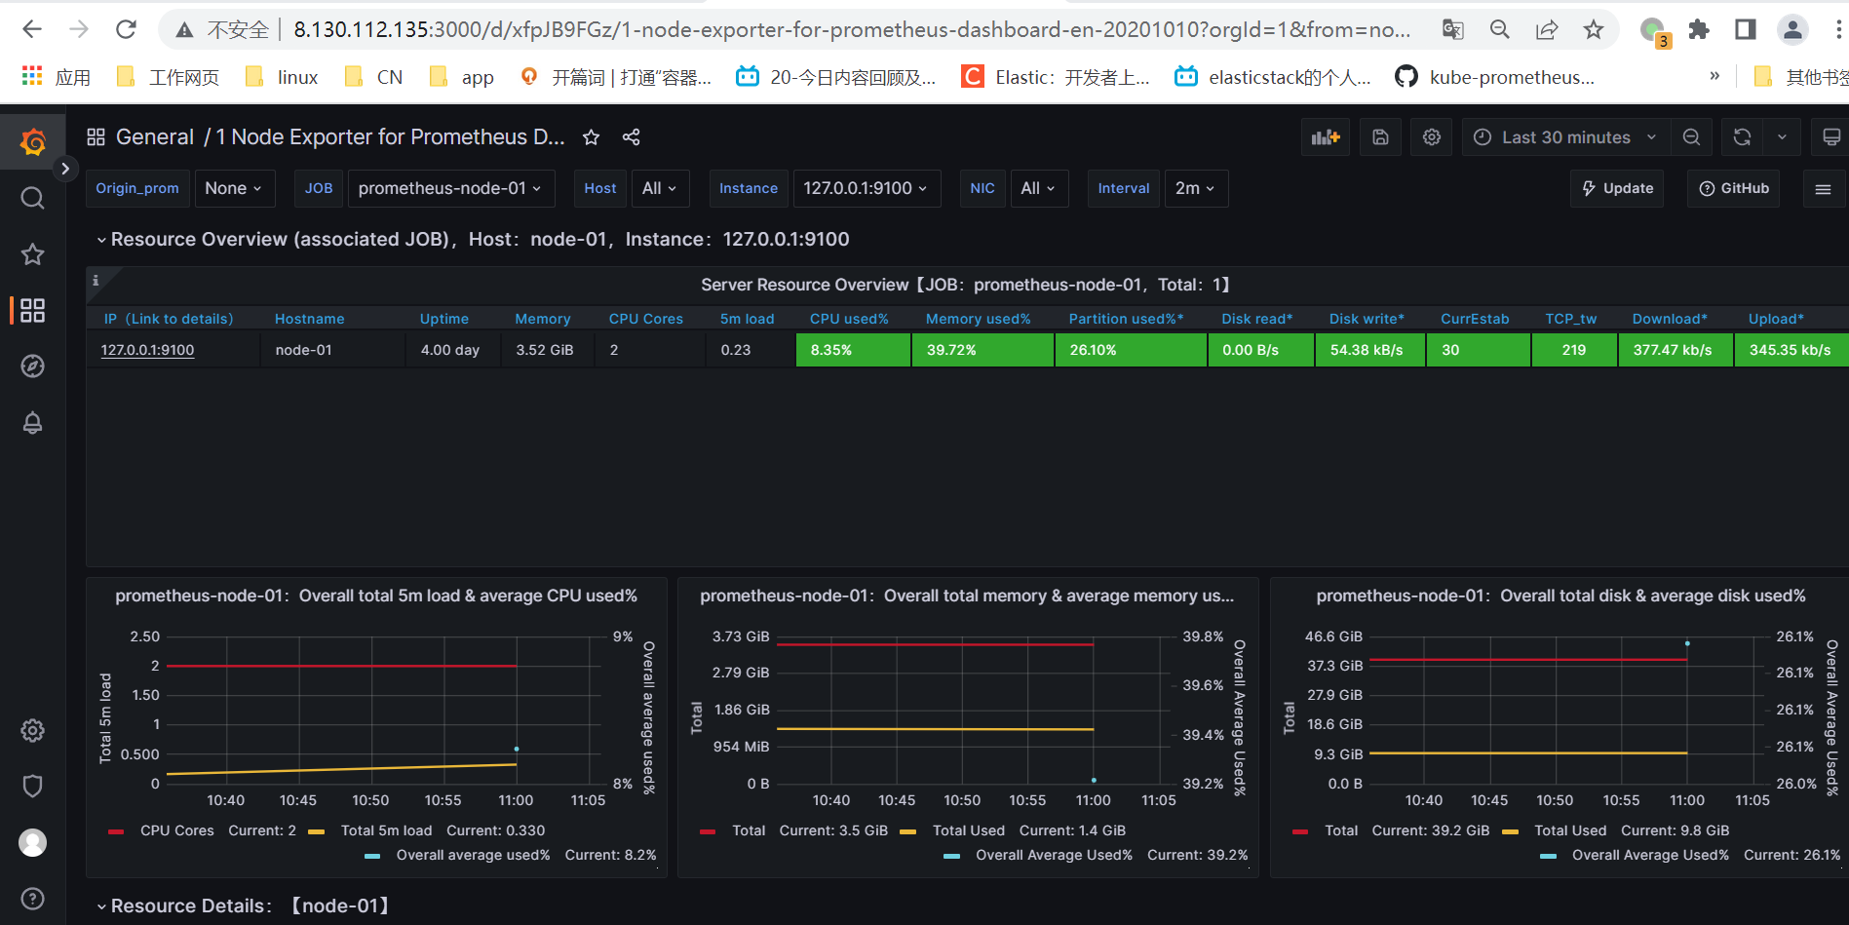Viewport: 1849px width, 925px height.
Task: Cycle view mode with the monitor icon
Action: [x=1831, y=137]
